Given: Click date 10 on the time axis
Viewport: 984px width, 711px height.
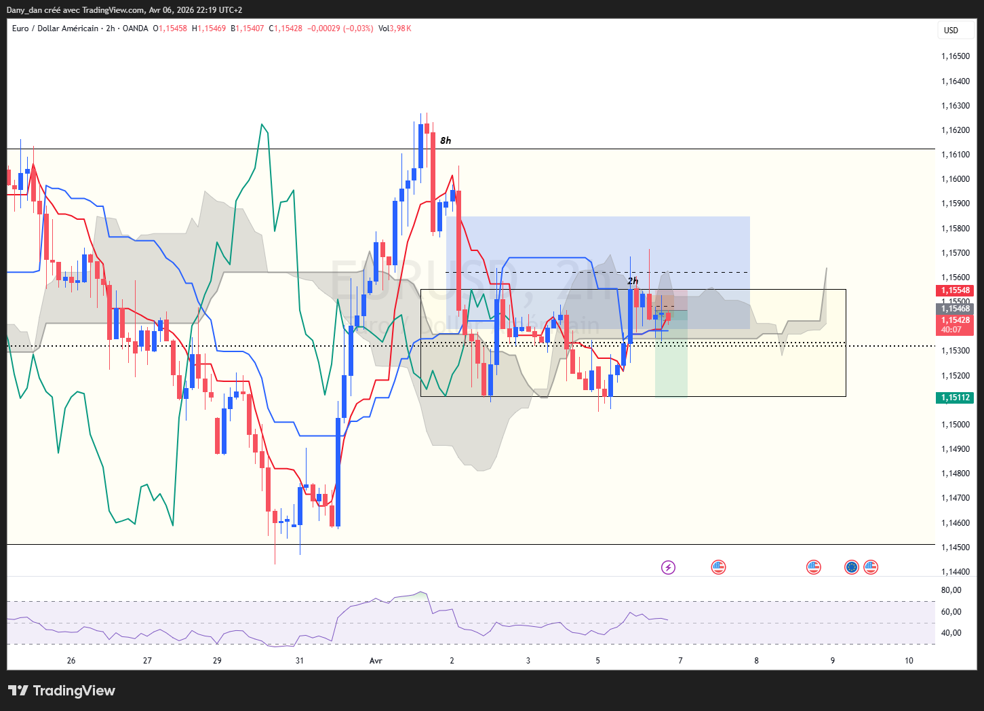Looking at the screenshot, I should coord(909,661).
